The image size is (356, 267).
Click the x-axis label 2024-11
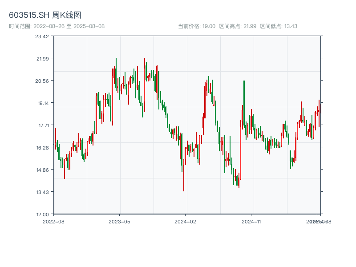(x=251, y=222)
